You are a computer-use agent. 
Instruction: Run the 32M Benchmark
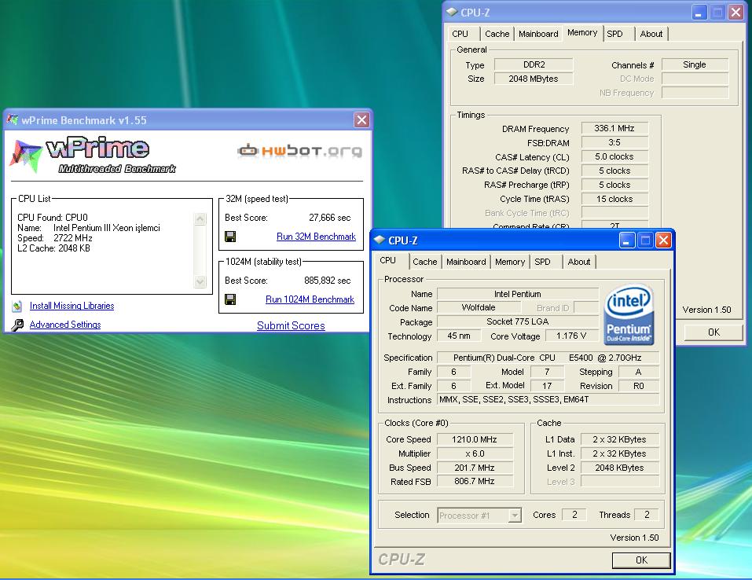click(x=316, y=237)
